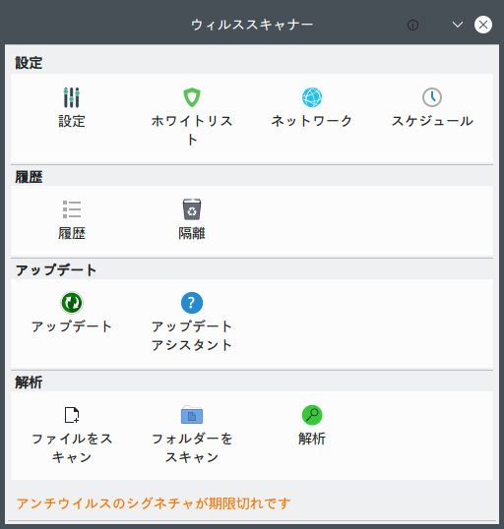Open the アップデートアシスタント question mark icon
504x529 pixels.
point(192,303)
